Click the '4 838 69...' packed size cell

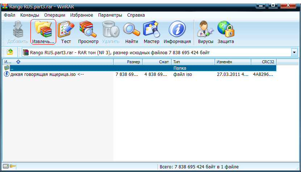point(156,74)
